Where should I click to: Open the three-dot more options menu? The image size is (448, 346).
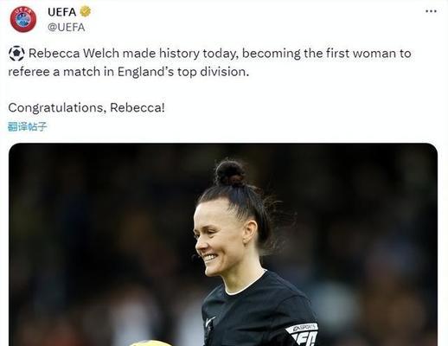coord(431,11)
